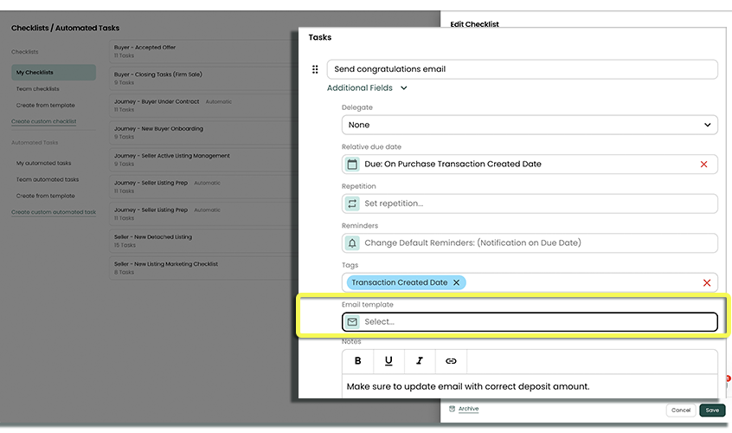The width and height of the screenshot is (732, 433).
Task: Click the envelope icon in Email template
Action: pyautogui.click(x=352, y=322)
